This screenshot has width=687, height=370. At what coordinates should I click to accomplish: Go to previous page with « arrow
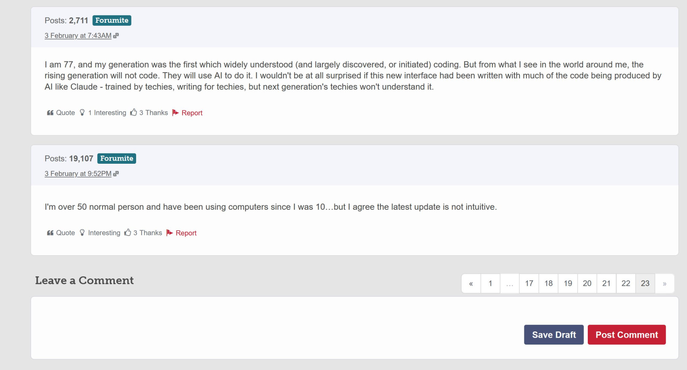[471, 284]
